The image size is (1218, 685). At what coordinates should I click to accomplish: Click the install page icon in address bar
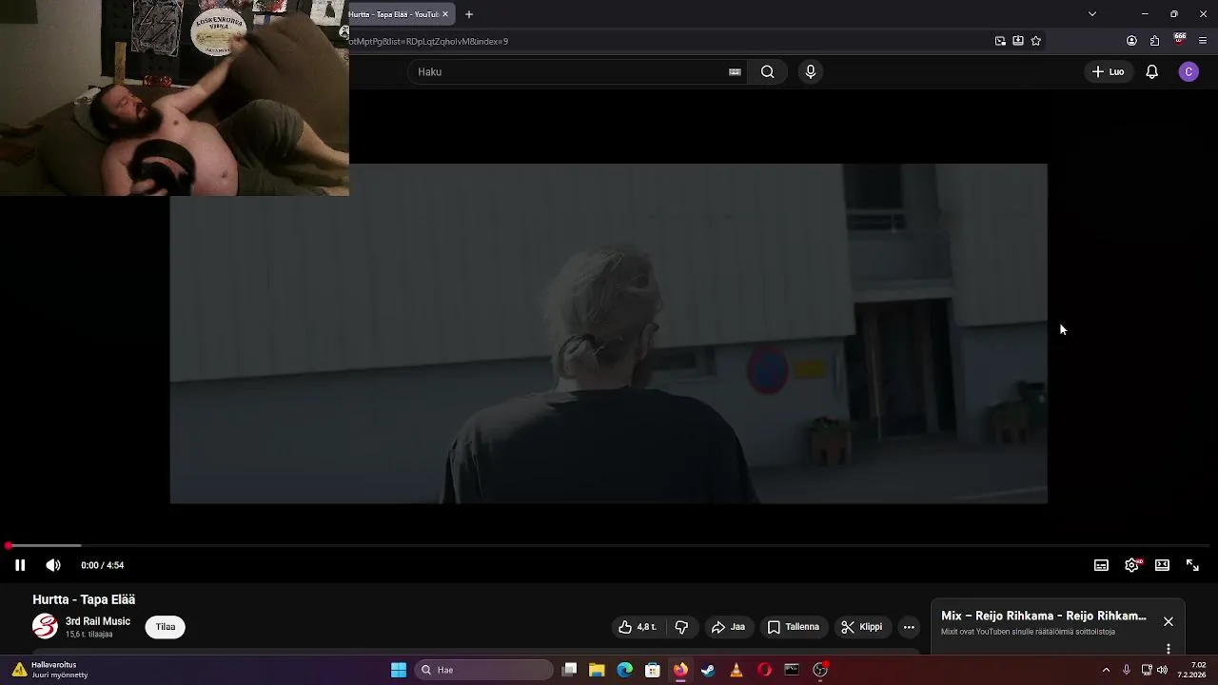[x=1018, y=41]
